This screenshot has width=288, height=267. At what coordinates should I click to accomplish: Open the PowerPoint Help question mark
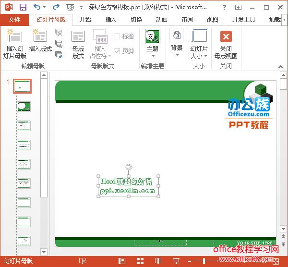[x=224, y=7]
